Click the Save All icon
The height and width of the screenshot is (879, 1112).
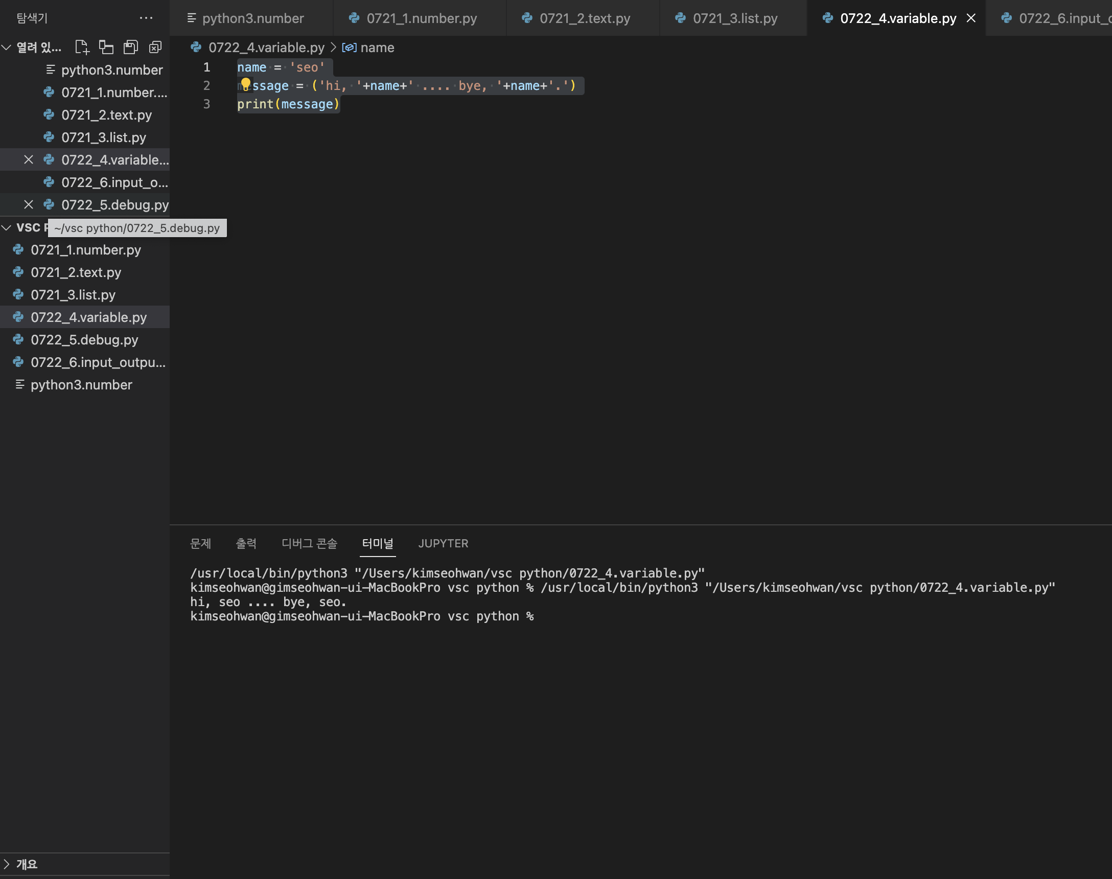click(131, 48)
